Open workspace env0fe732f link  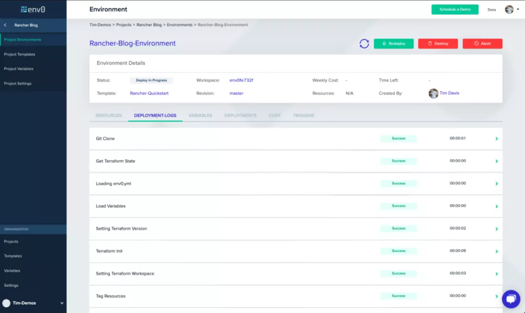[x=241, y=80]
